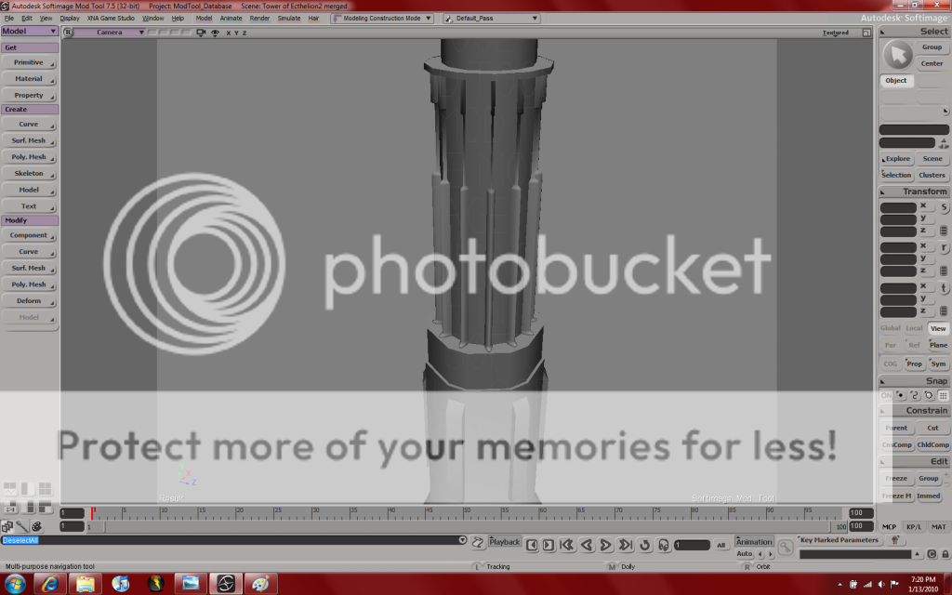Go to last frame
The width and height of the screenshot is (952, 595).
[626, 545]
